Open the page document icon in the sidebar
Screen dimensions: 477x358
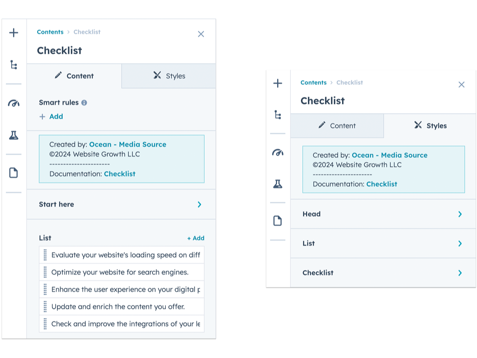click(x=14, y=173)
